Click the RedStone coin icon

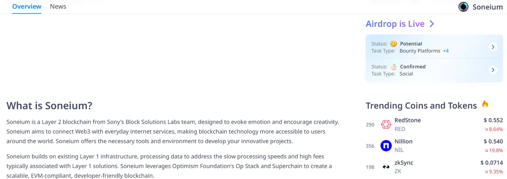(386, 124)
